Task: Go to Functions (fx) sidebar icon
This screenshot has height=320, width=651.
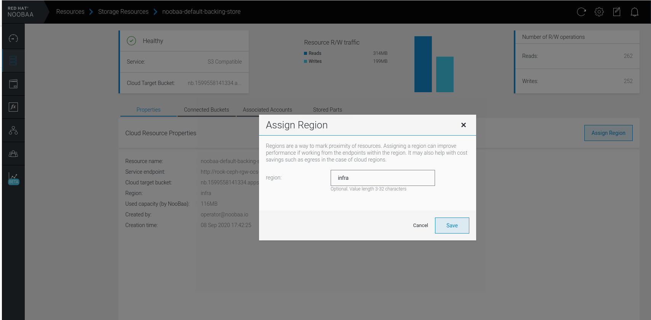Action: point(13,107)
